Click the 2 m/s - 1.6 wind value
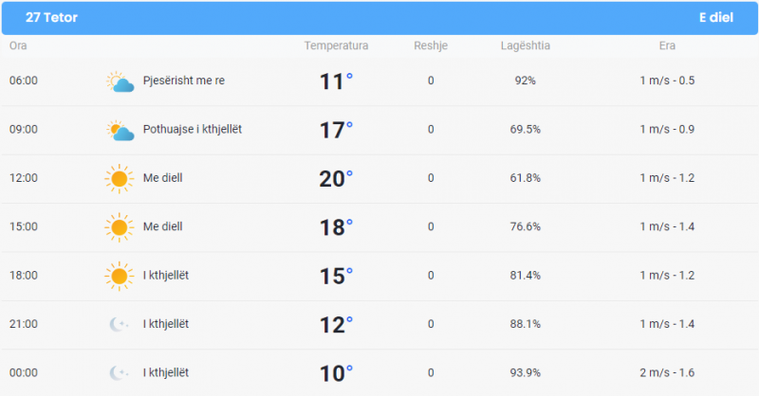 667,373
